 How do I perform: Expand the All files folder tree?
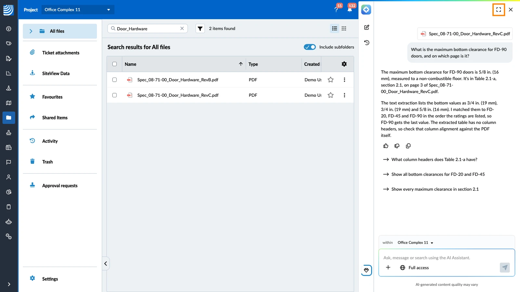31,31
